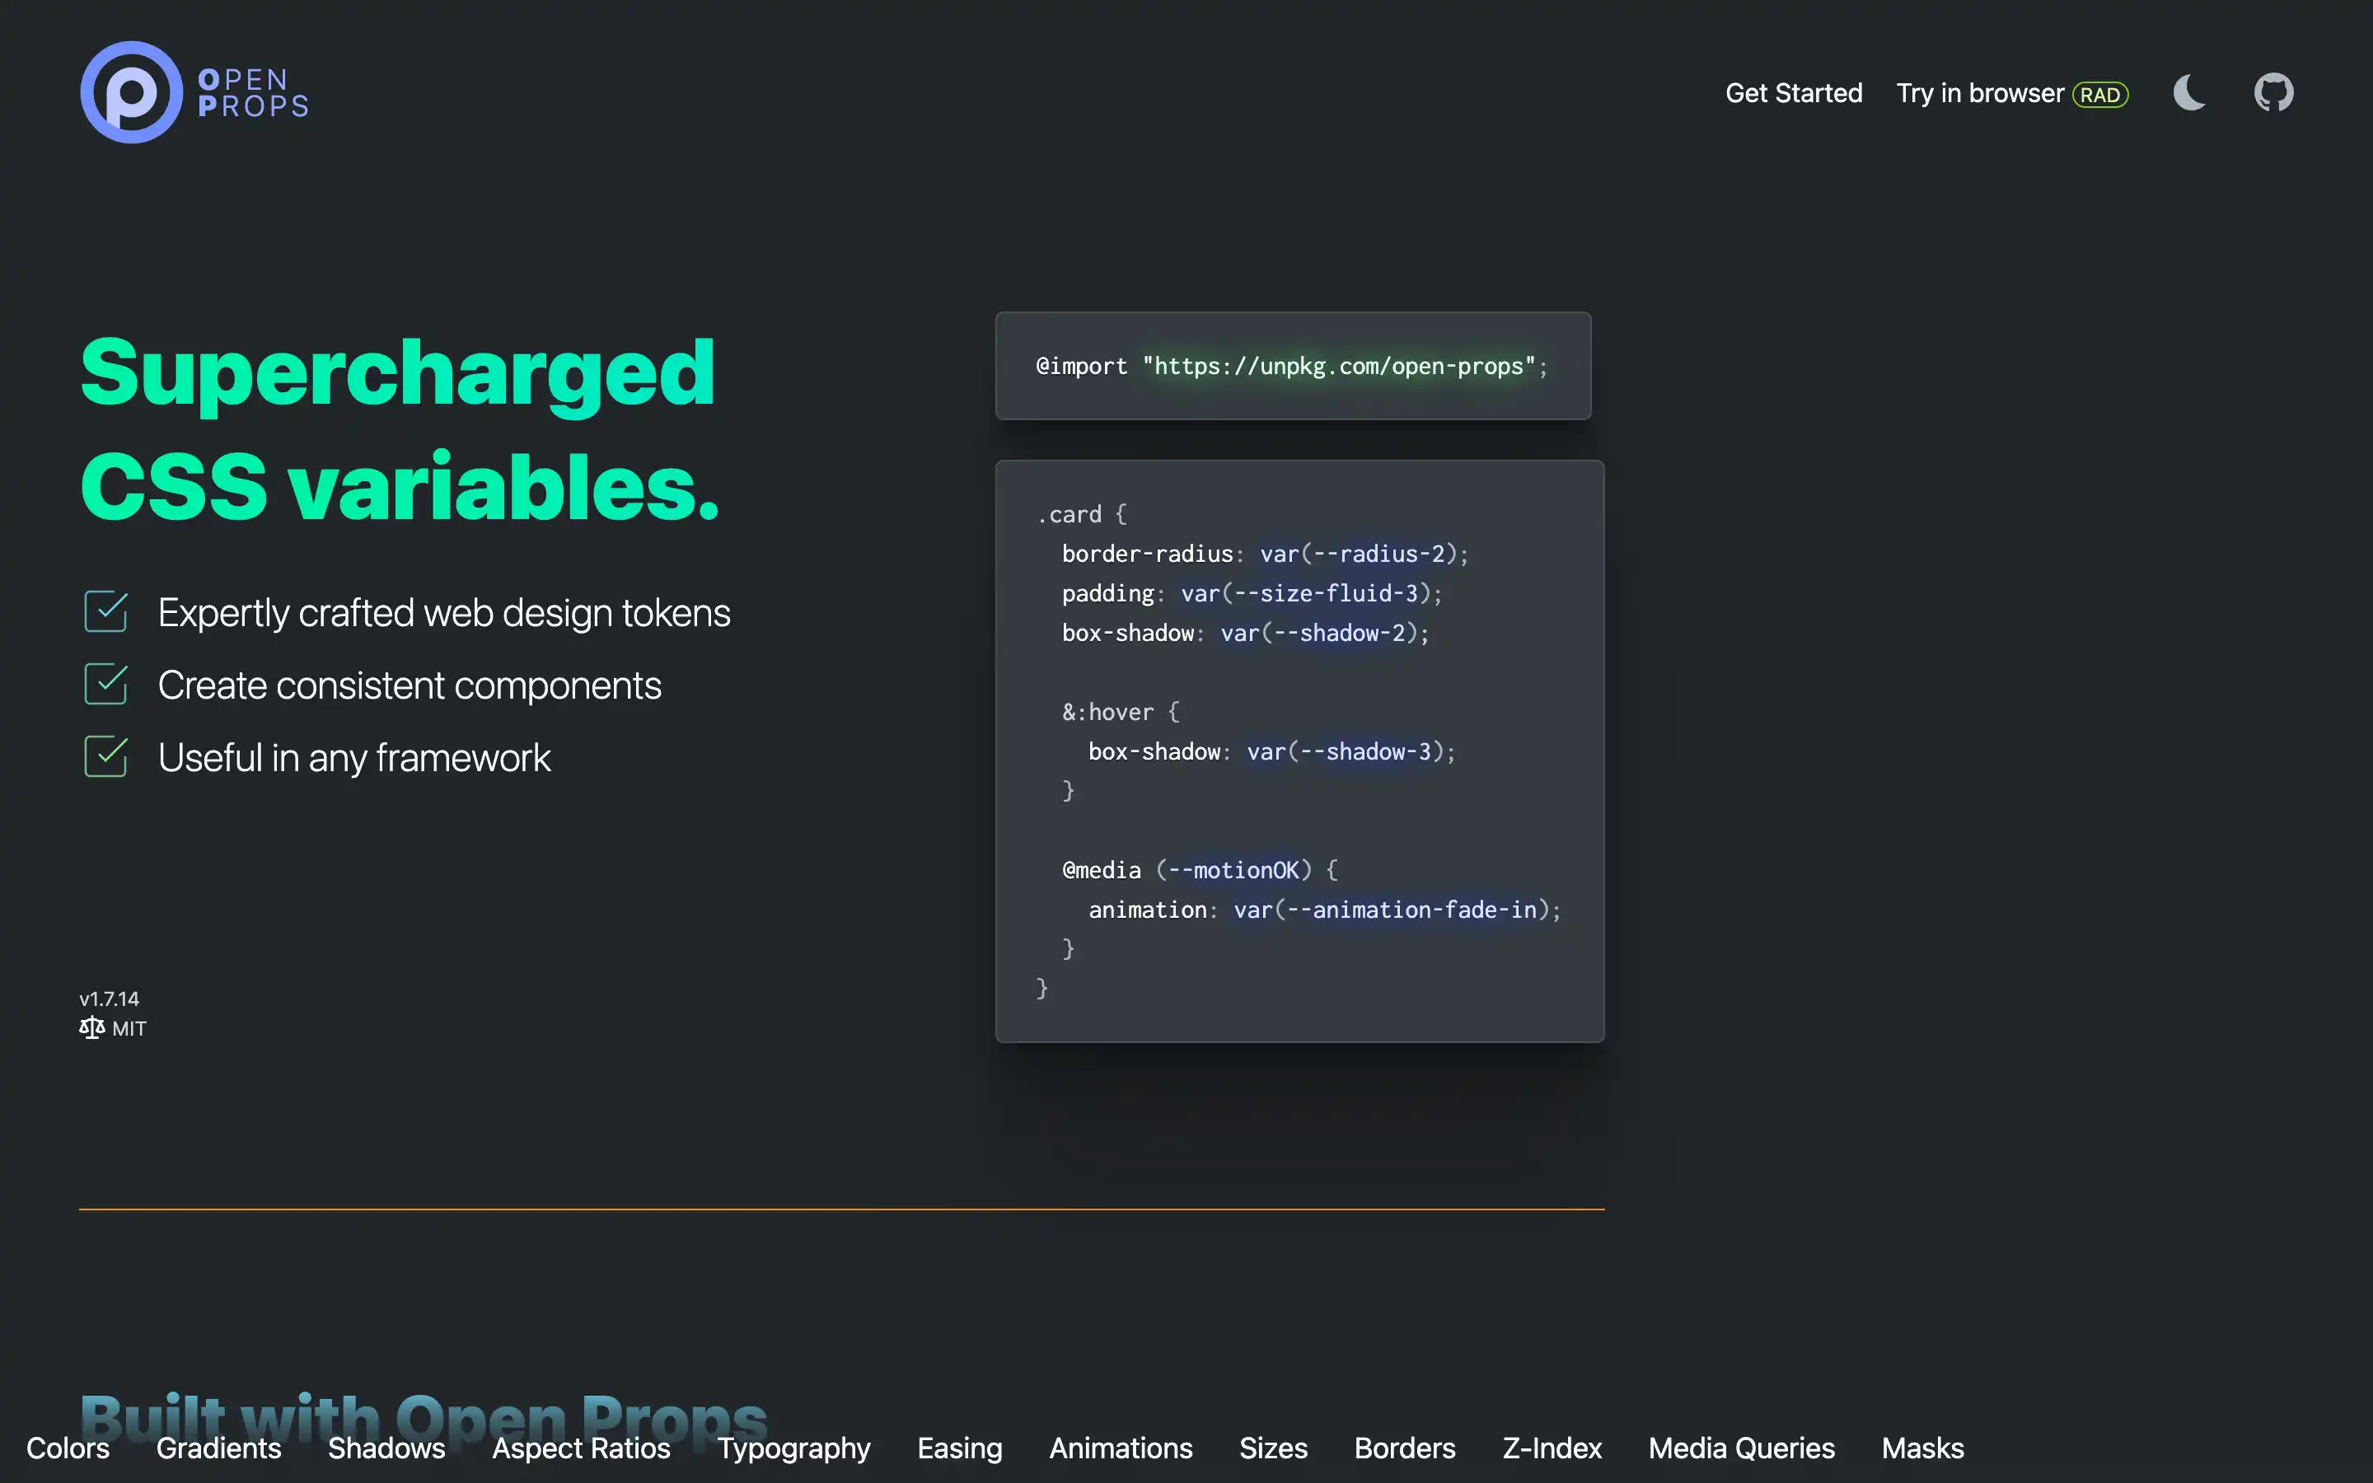
Task: Jump to Typography section
Action: click(794, 1448)
